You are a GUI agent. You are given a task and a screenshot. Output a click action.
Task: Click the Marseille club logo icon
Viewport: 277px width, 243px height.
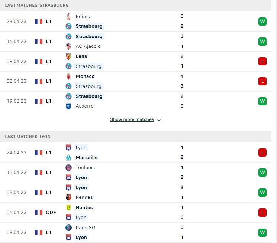(68, 157)
